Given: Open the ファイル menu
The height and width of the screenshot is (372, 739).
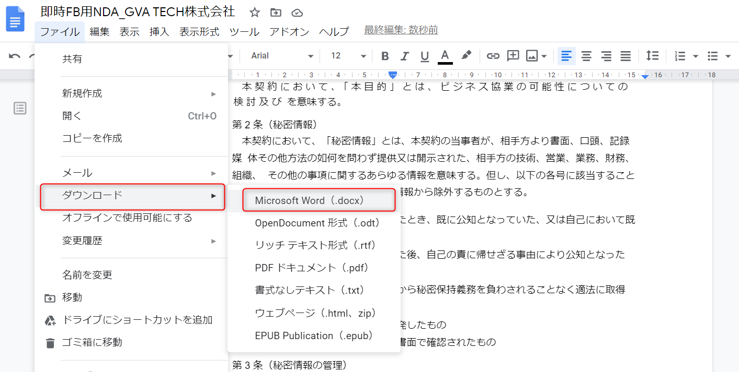Looking at the screenshot, I should click(60, 32).
